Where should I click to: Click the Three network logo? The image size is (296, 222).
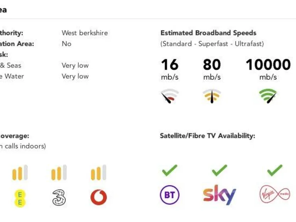(59, 197)
